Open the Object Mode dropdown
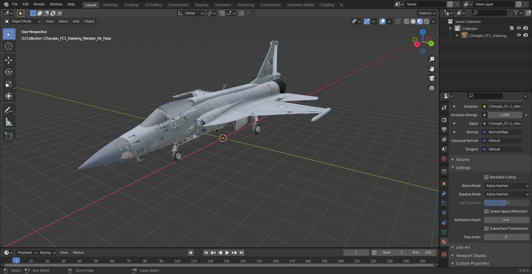Viewport: 532px width, 274px height. 23,21
